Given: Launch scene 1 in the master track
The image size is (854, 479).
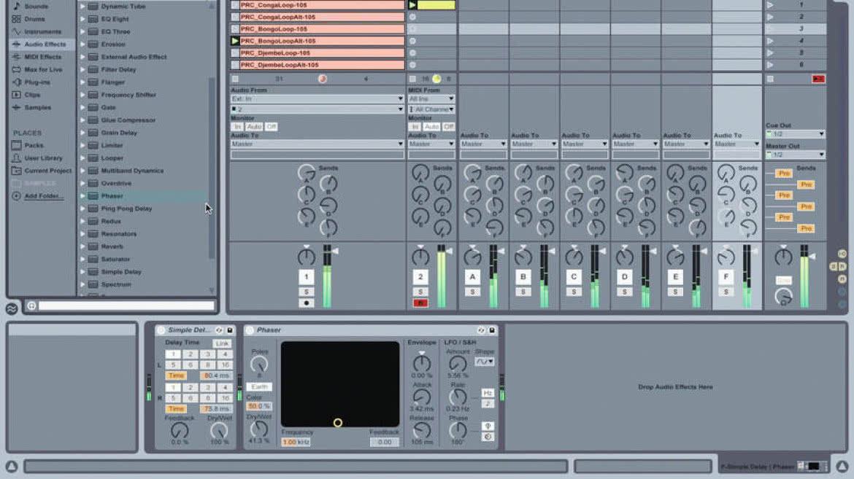Looking at the screenshot, I should [770, 5].
